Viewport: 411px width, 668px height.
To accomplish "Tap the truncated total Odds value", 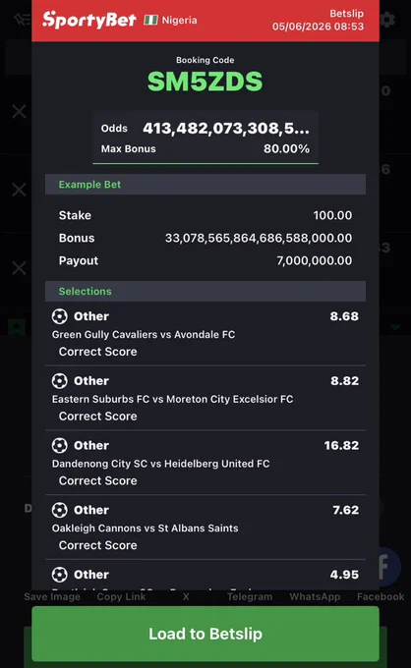I will pyautogui.click(x=226, y=128).
